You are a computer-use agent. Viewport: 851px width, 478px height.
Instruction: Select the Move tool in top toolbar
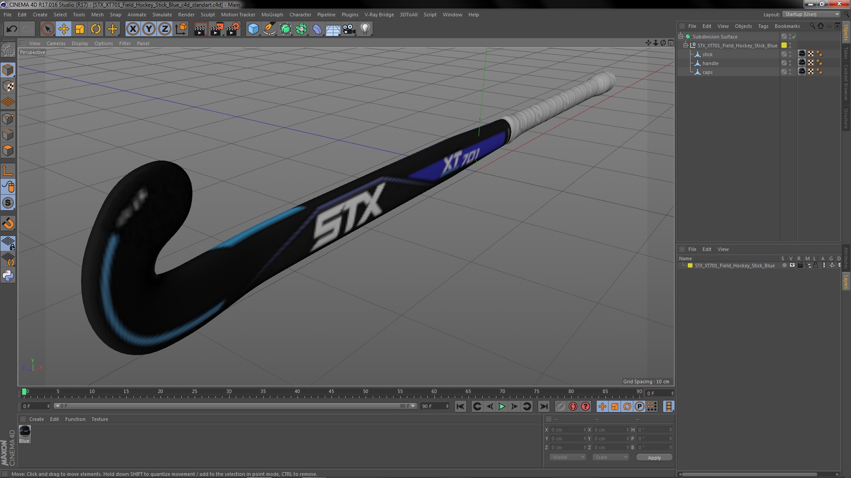(64, 29)
